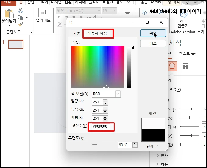Click the presets option in shadow section

coord(175,89)
